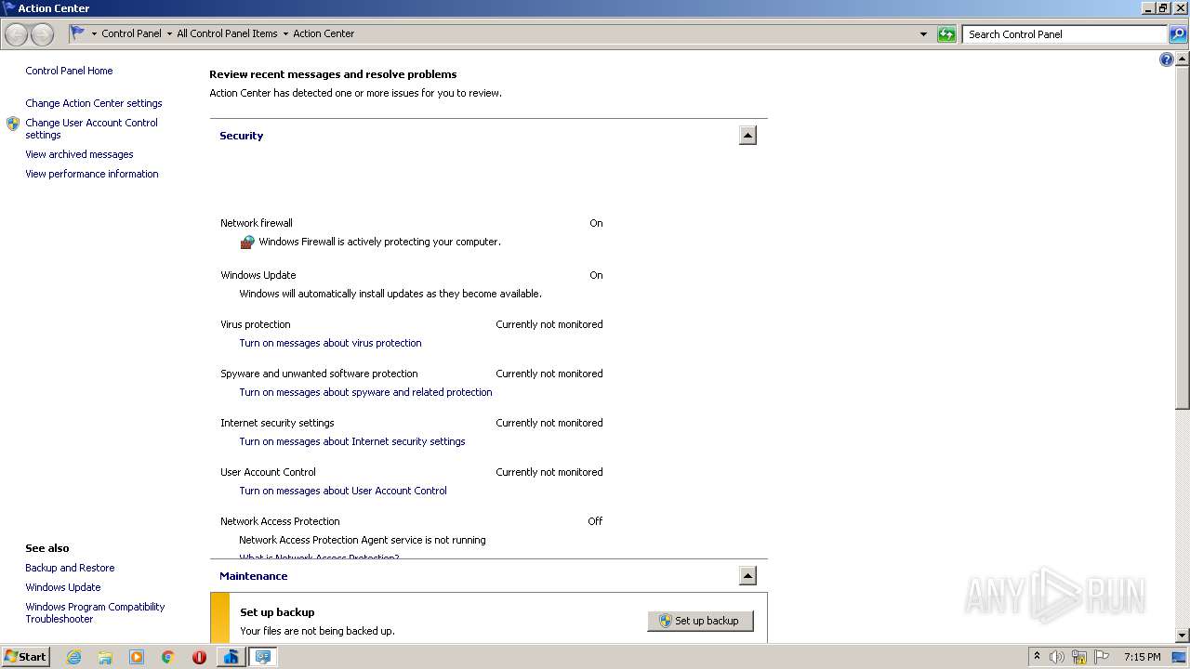Viewport: 1190px width, 669px height.
Task: Open Windows Explorer folder icon in taskbar
Action: [x=105, y=657]
